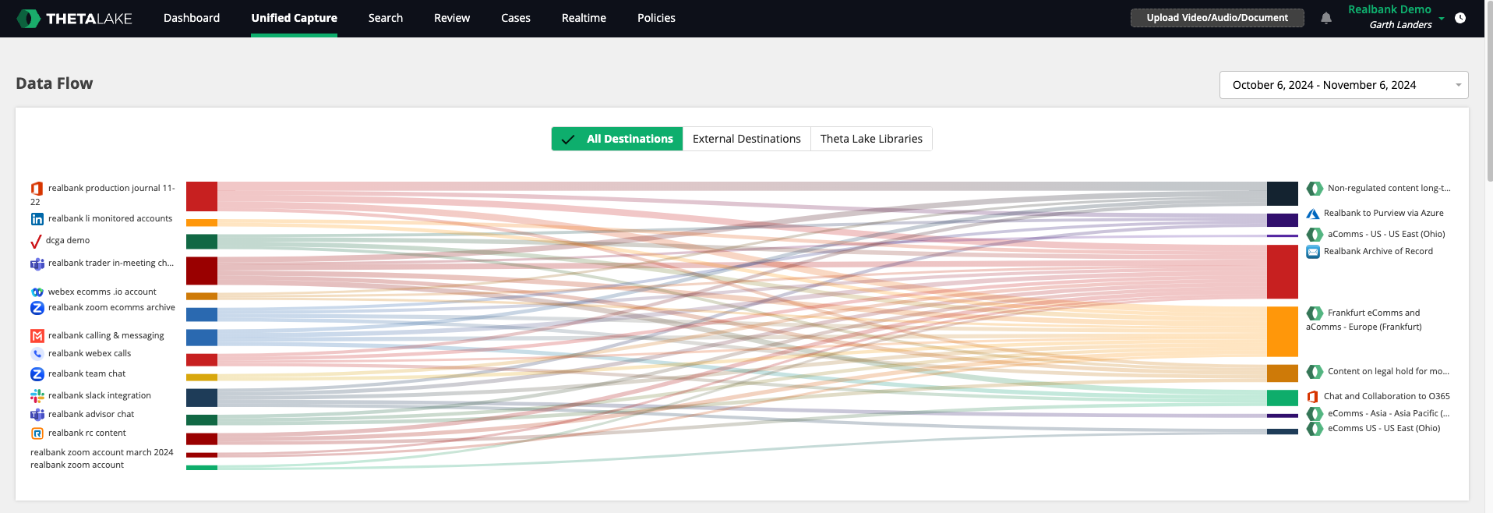This screenshot has width=1493, height=513.
Task: Click the Theta Lake icon for eComms US East
Action: 1315,429
